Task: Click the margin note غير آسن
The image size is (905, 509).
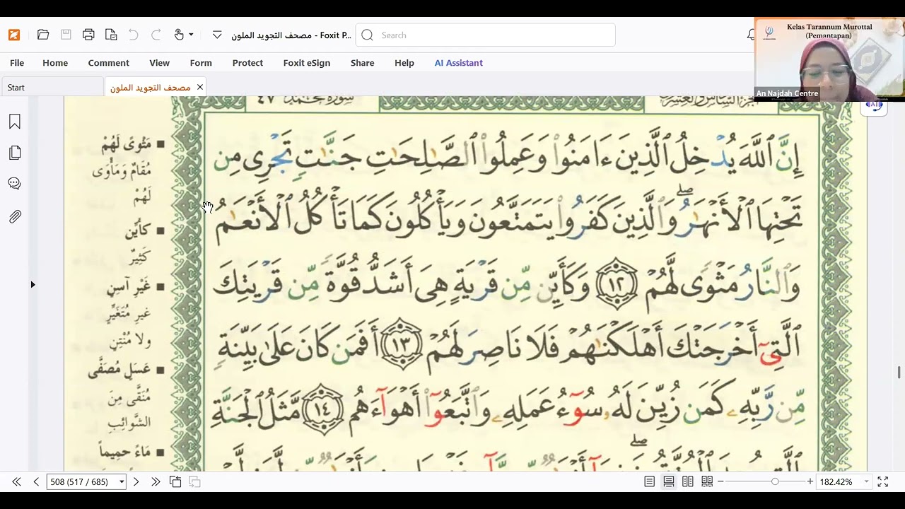Action: pos(130,286)
